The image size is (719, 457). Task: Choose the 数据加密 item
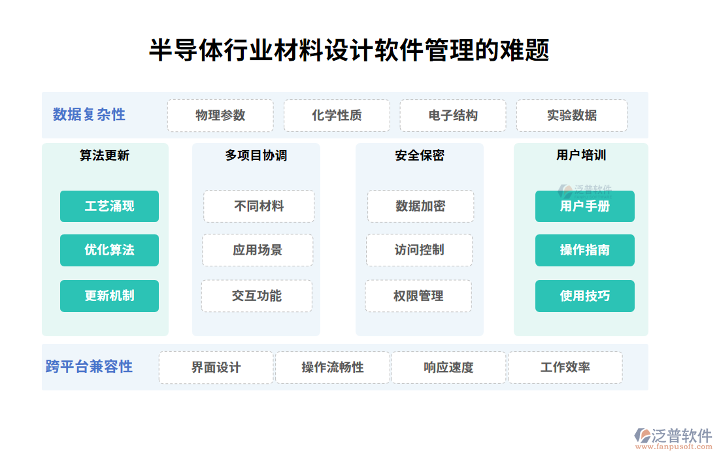coord(420,206)
